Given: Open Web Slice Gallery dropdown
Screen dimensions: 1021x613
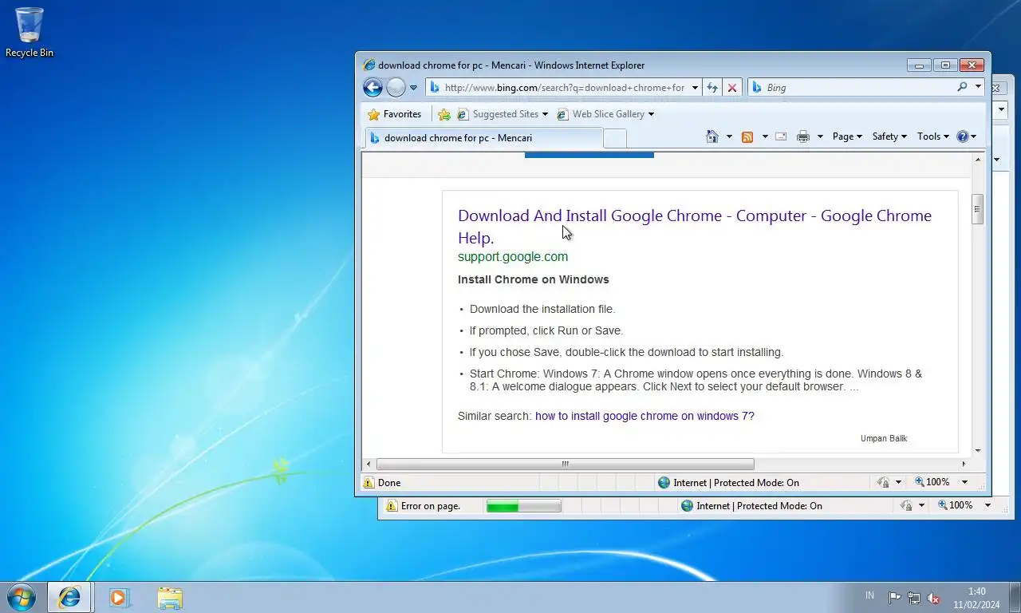Looking at the screenshot, I should coord(605,114).
